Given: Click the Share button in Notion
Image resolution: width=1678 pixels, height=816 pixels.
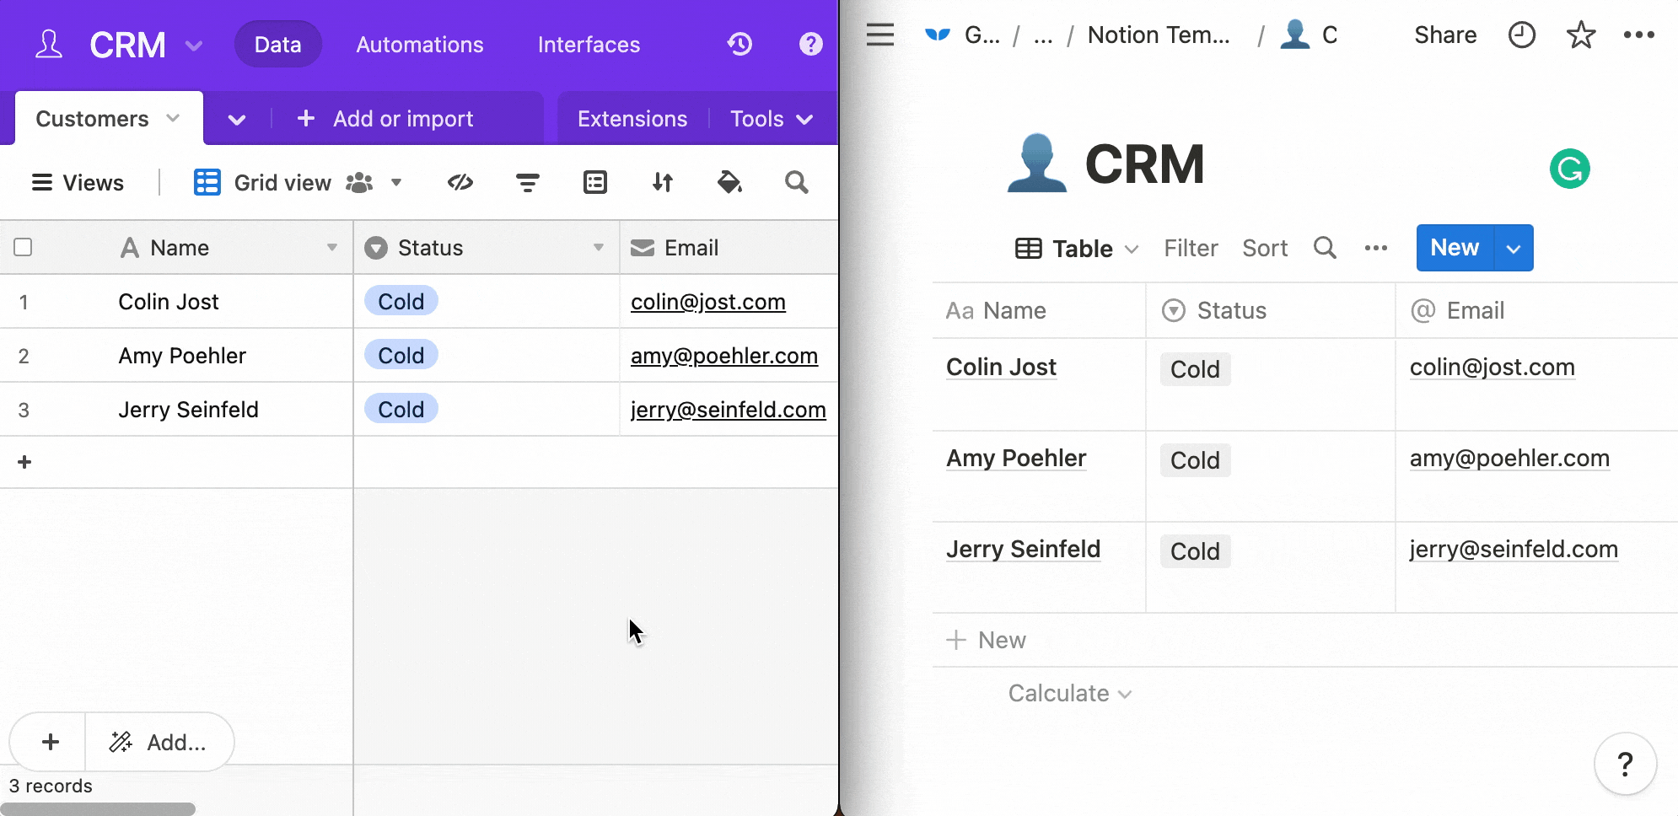Looking at the screenshot, I should [x=1445, y=35].
